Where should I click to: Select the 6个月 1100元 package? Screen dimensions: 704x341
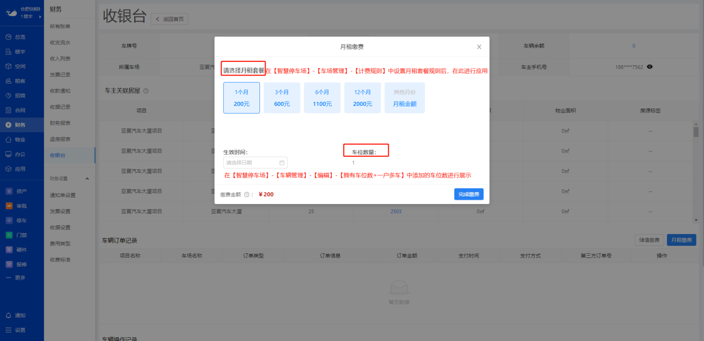322,98
